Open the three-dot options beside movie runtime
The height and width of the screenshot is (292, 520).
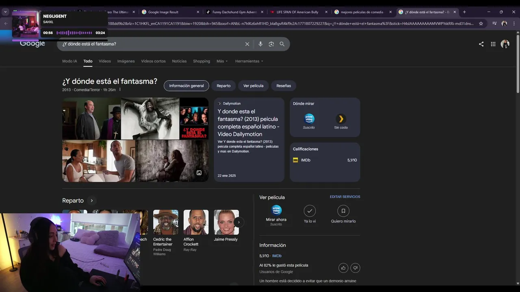120,90
